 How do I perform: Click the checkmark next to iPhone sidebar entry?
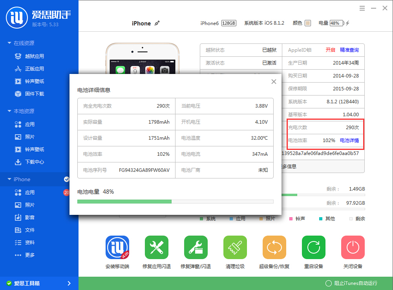pyautogui.click(x=67, y=179)
